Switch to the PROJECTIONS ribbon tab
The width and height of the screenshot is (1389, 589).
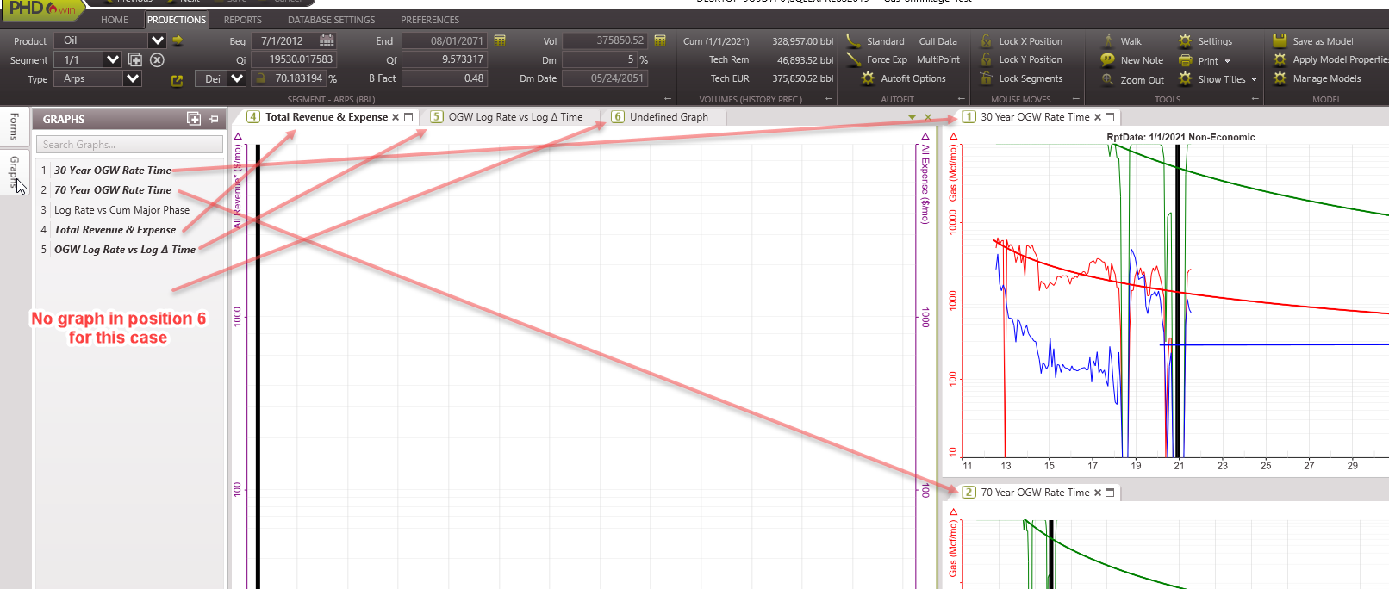tap(176, 20)
